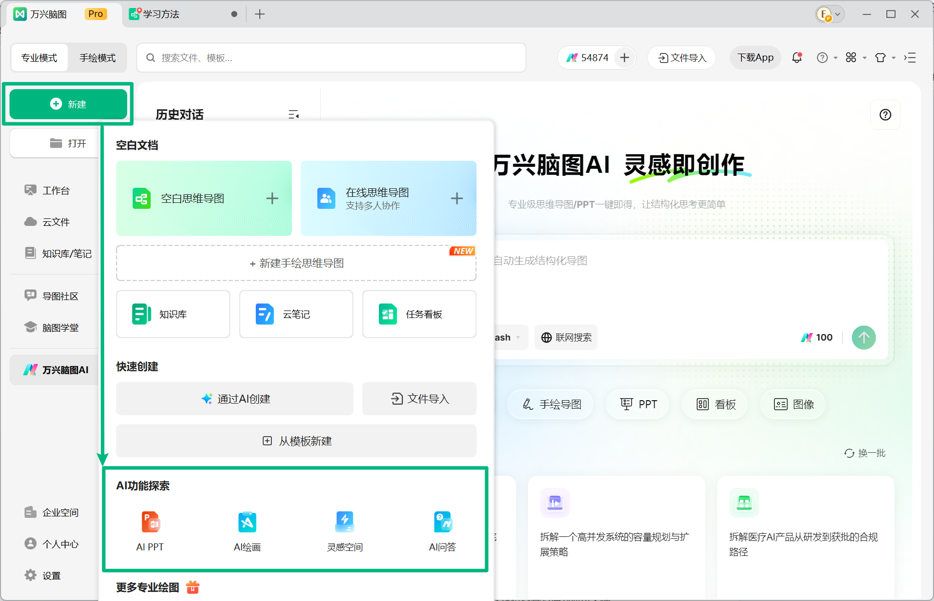Screen dimensions: 934x601
Task: Open 拆解医疗AI产品 suggestion card
Action: 806,537
